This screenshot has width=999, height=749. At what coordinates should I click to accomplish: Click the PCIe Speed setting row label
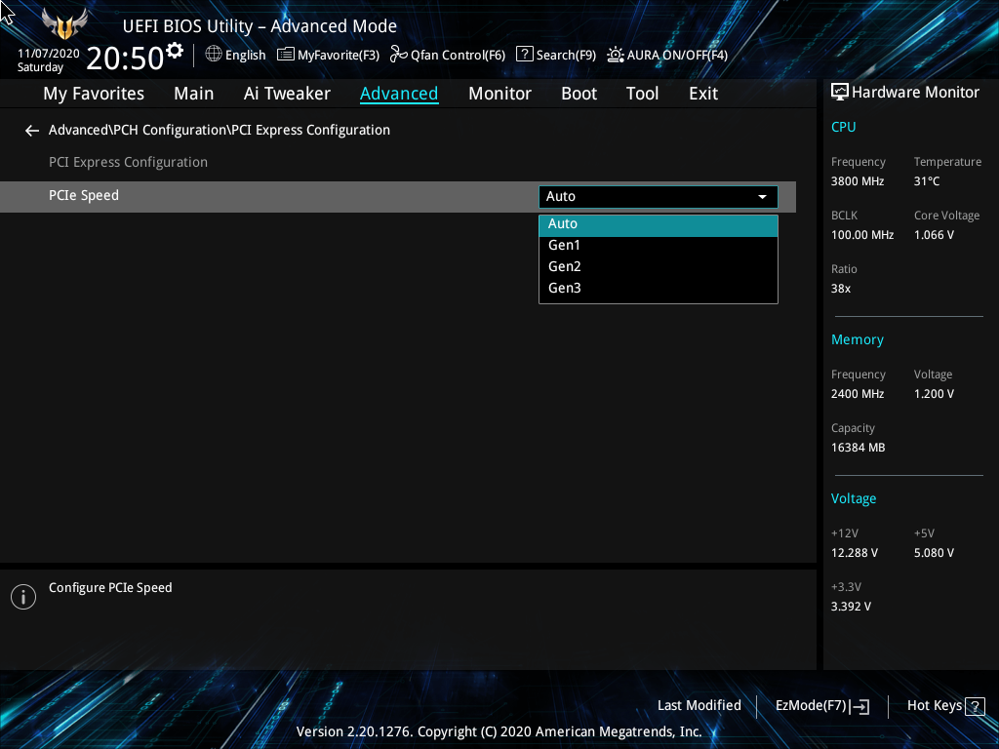[x=84, y=195]
